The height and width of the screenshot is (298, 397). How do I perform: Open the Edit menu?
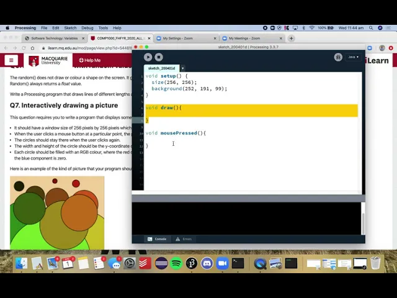(56, 28)
